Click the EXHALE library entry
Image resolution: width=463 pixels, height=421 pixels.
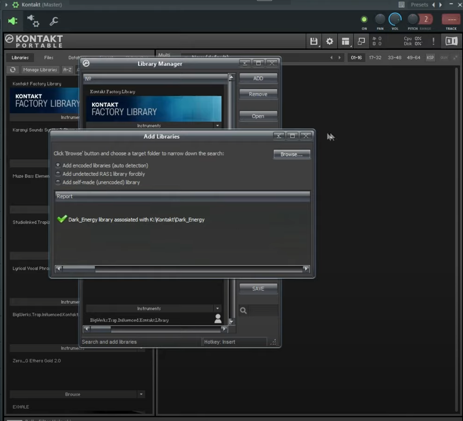coord(20,407)
